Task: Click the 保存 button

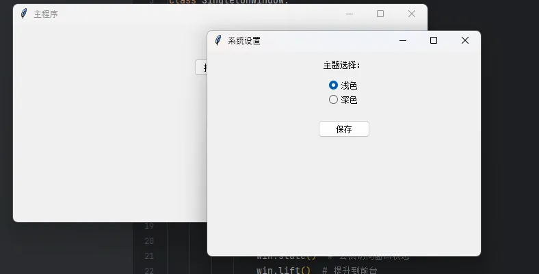Action: pyautogui.click(x=344, y=128)
